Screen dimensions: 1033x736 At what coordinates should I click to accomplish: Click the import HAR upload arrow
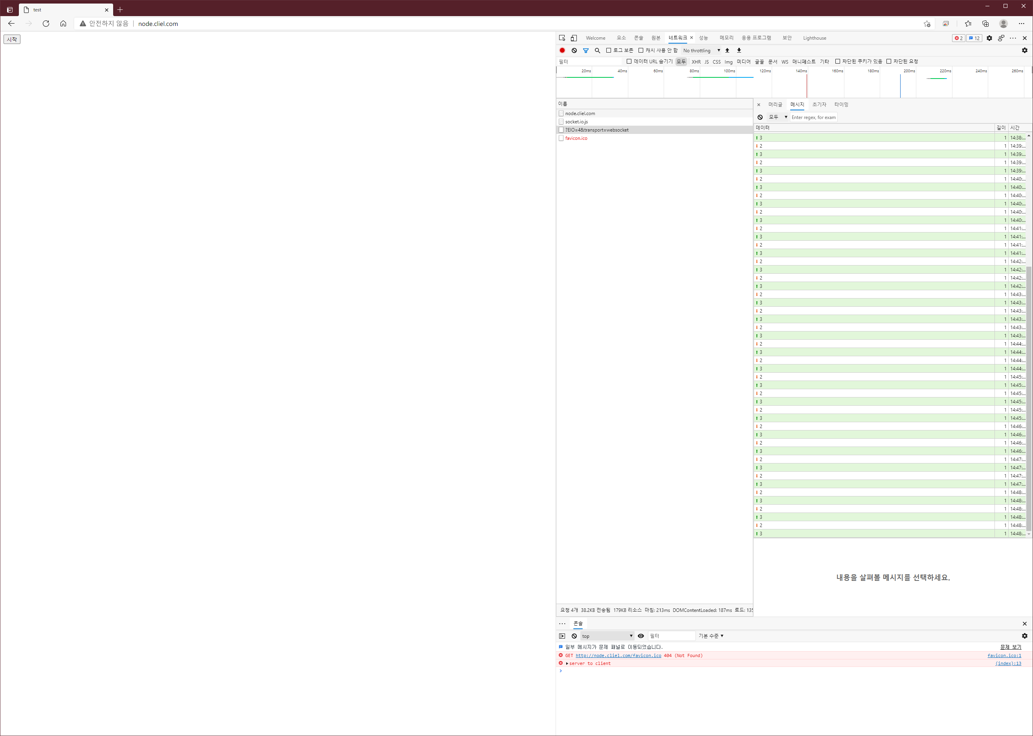(x=727, y=50)
